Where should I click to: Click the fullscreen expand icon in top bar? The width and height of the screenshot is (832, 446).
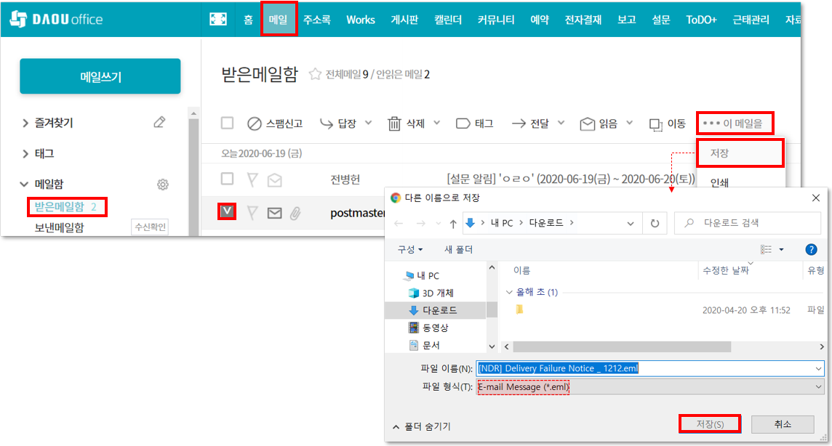point(217,20)
